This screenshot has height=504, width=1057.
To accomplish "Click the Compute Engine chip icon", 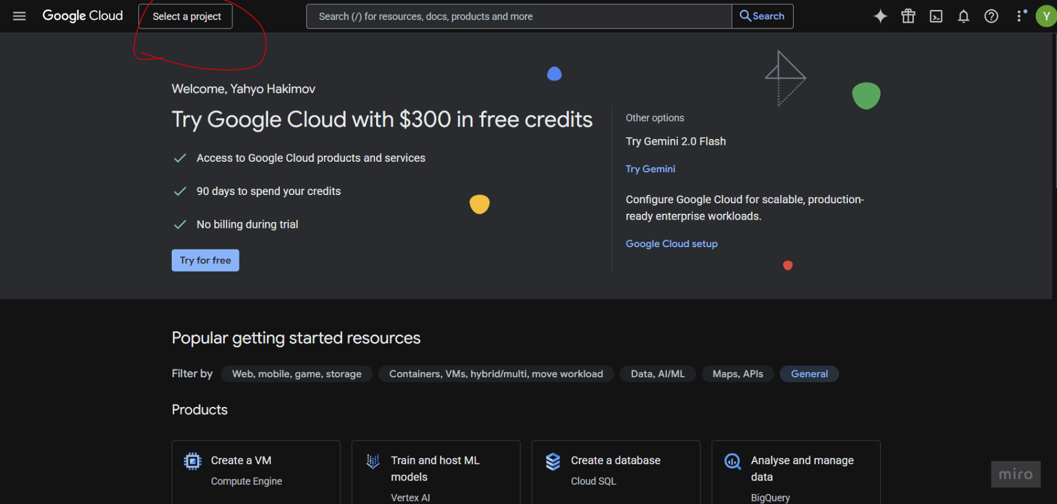I will (x=192, y=461).
